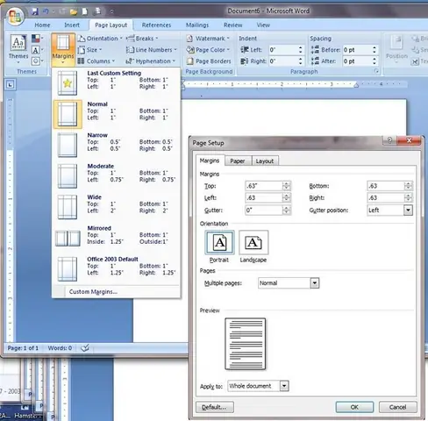
Task: Click the Default... button
Action: point(215,407)
